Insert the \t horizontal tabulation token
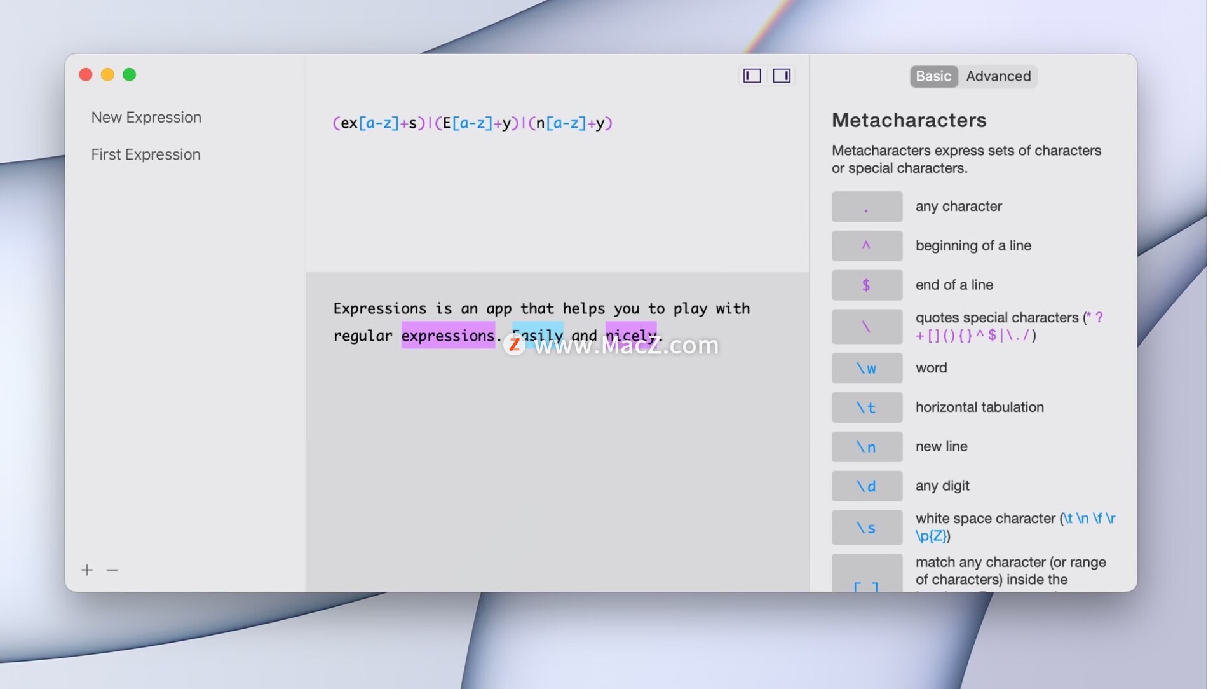The width and height of the screenshot is (1220, 689). (866, 407)
